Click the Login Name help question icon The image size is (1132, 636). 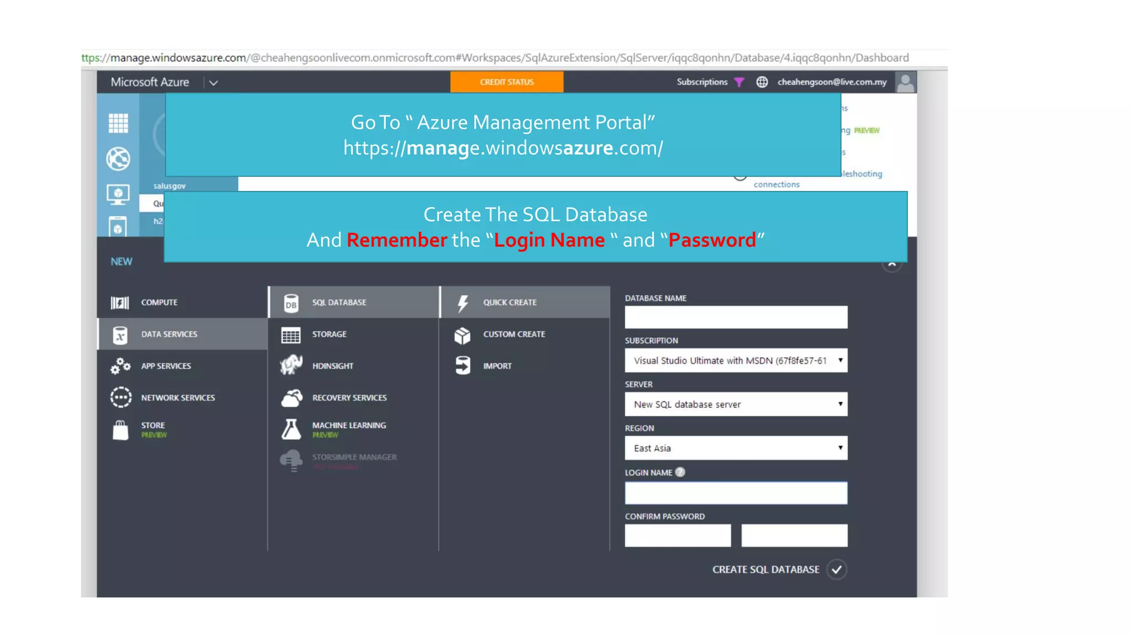(x=680, y=473)
